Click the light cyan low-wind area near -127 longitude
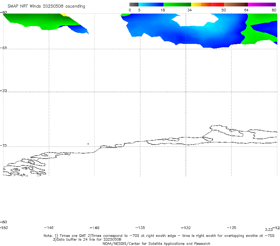Viewport: 280px width, 246px height. pos(211,26)
